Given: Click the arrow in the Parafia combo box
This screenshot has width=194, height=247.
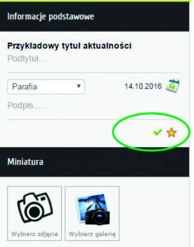Looking at the screenshot, I should click(x=79, y=86).
